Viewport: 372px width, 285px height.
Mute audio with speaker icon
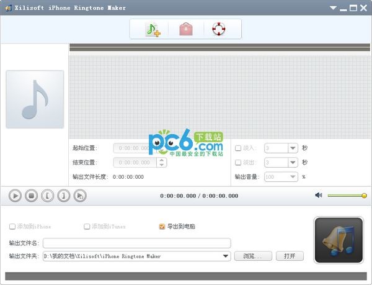319,195
